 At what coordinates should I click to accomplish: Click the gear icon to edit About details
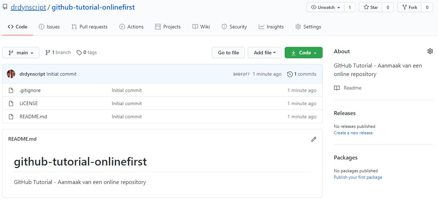(x=430, y=51)
